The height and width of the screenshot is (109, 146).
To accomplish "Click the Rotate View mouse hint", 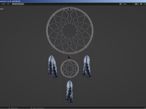I will point(13,108).
